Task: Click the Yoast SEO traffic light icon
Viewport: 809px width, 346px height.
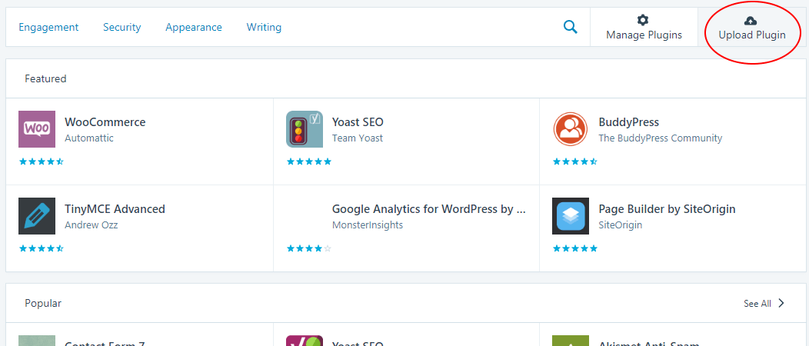Action: tap(305, 129)
